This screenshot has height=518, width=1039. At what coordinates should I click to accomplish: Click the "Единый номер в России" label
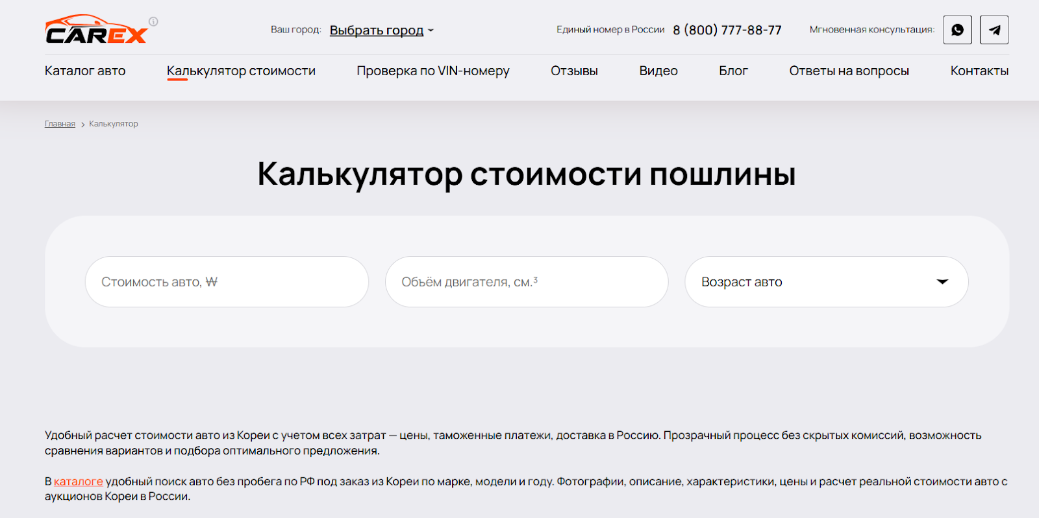pos(610,30)
